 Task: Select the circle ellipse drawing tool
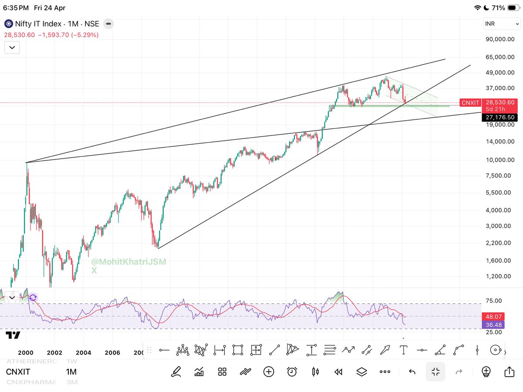[496, 350]
